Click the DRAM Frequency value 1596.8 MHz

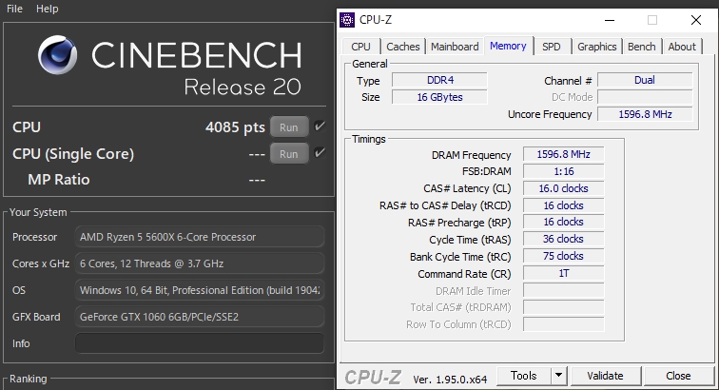pos(564,154)
